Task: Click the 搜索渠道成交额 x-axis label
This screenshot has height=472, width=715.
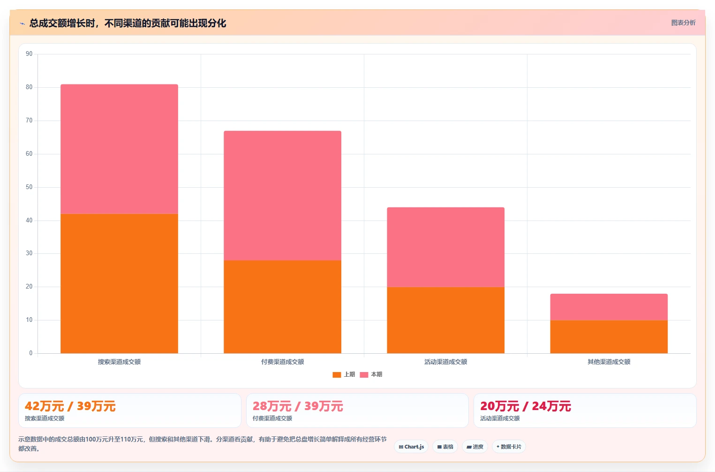Action: pos(119,362)
